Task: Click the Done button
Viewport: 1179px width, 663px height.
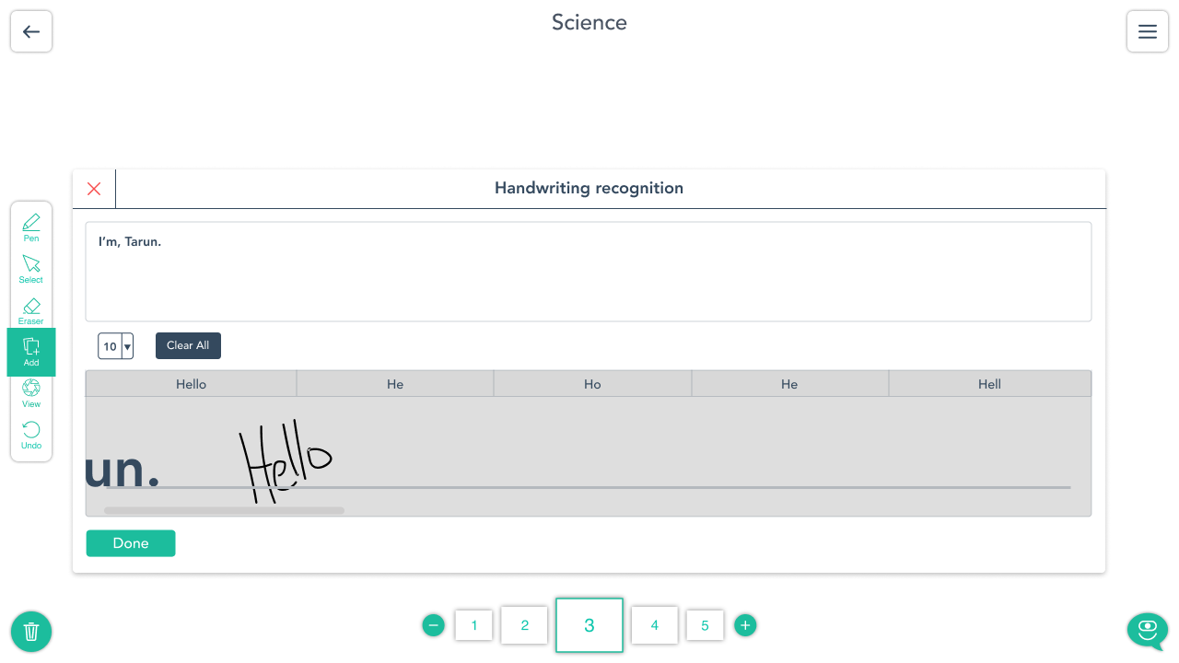Action: click(x=131, y=543)
